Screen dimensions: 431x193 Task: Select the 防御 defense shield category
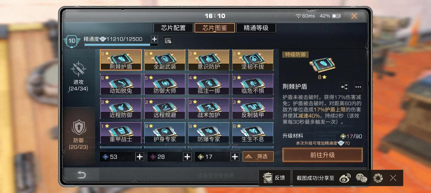point(79,127)
